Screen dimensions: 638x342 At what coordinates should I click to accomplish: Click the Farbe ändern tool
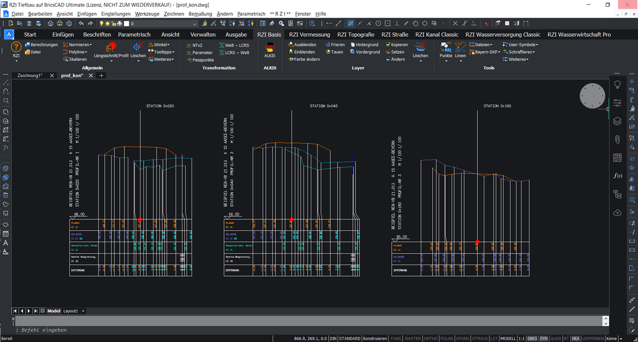point(304,59)
